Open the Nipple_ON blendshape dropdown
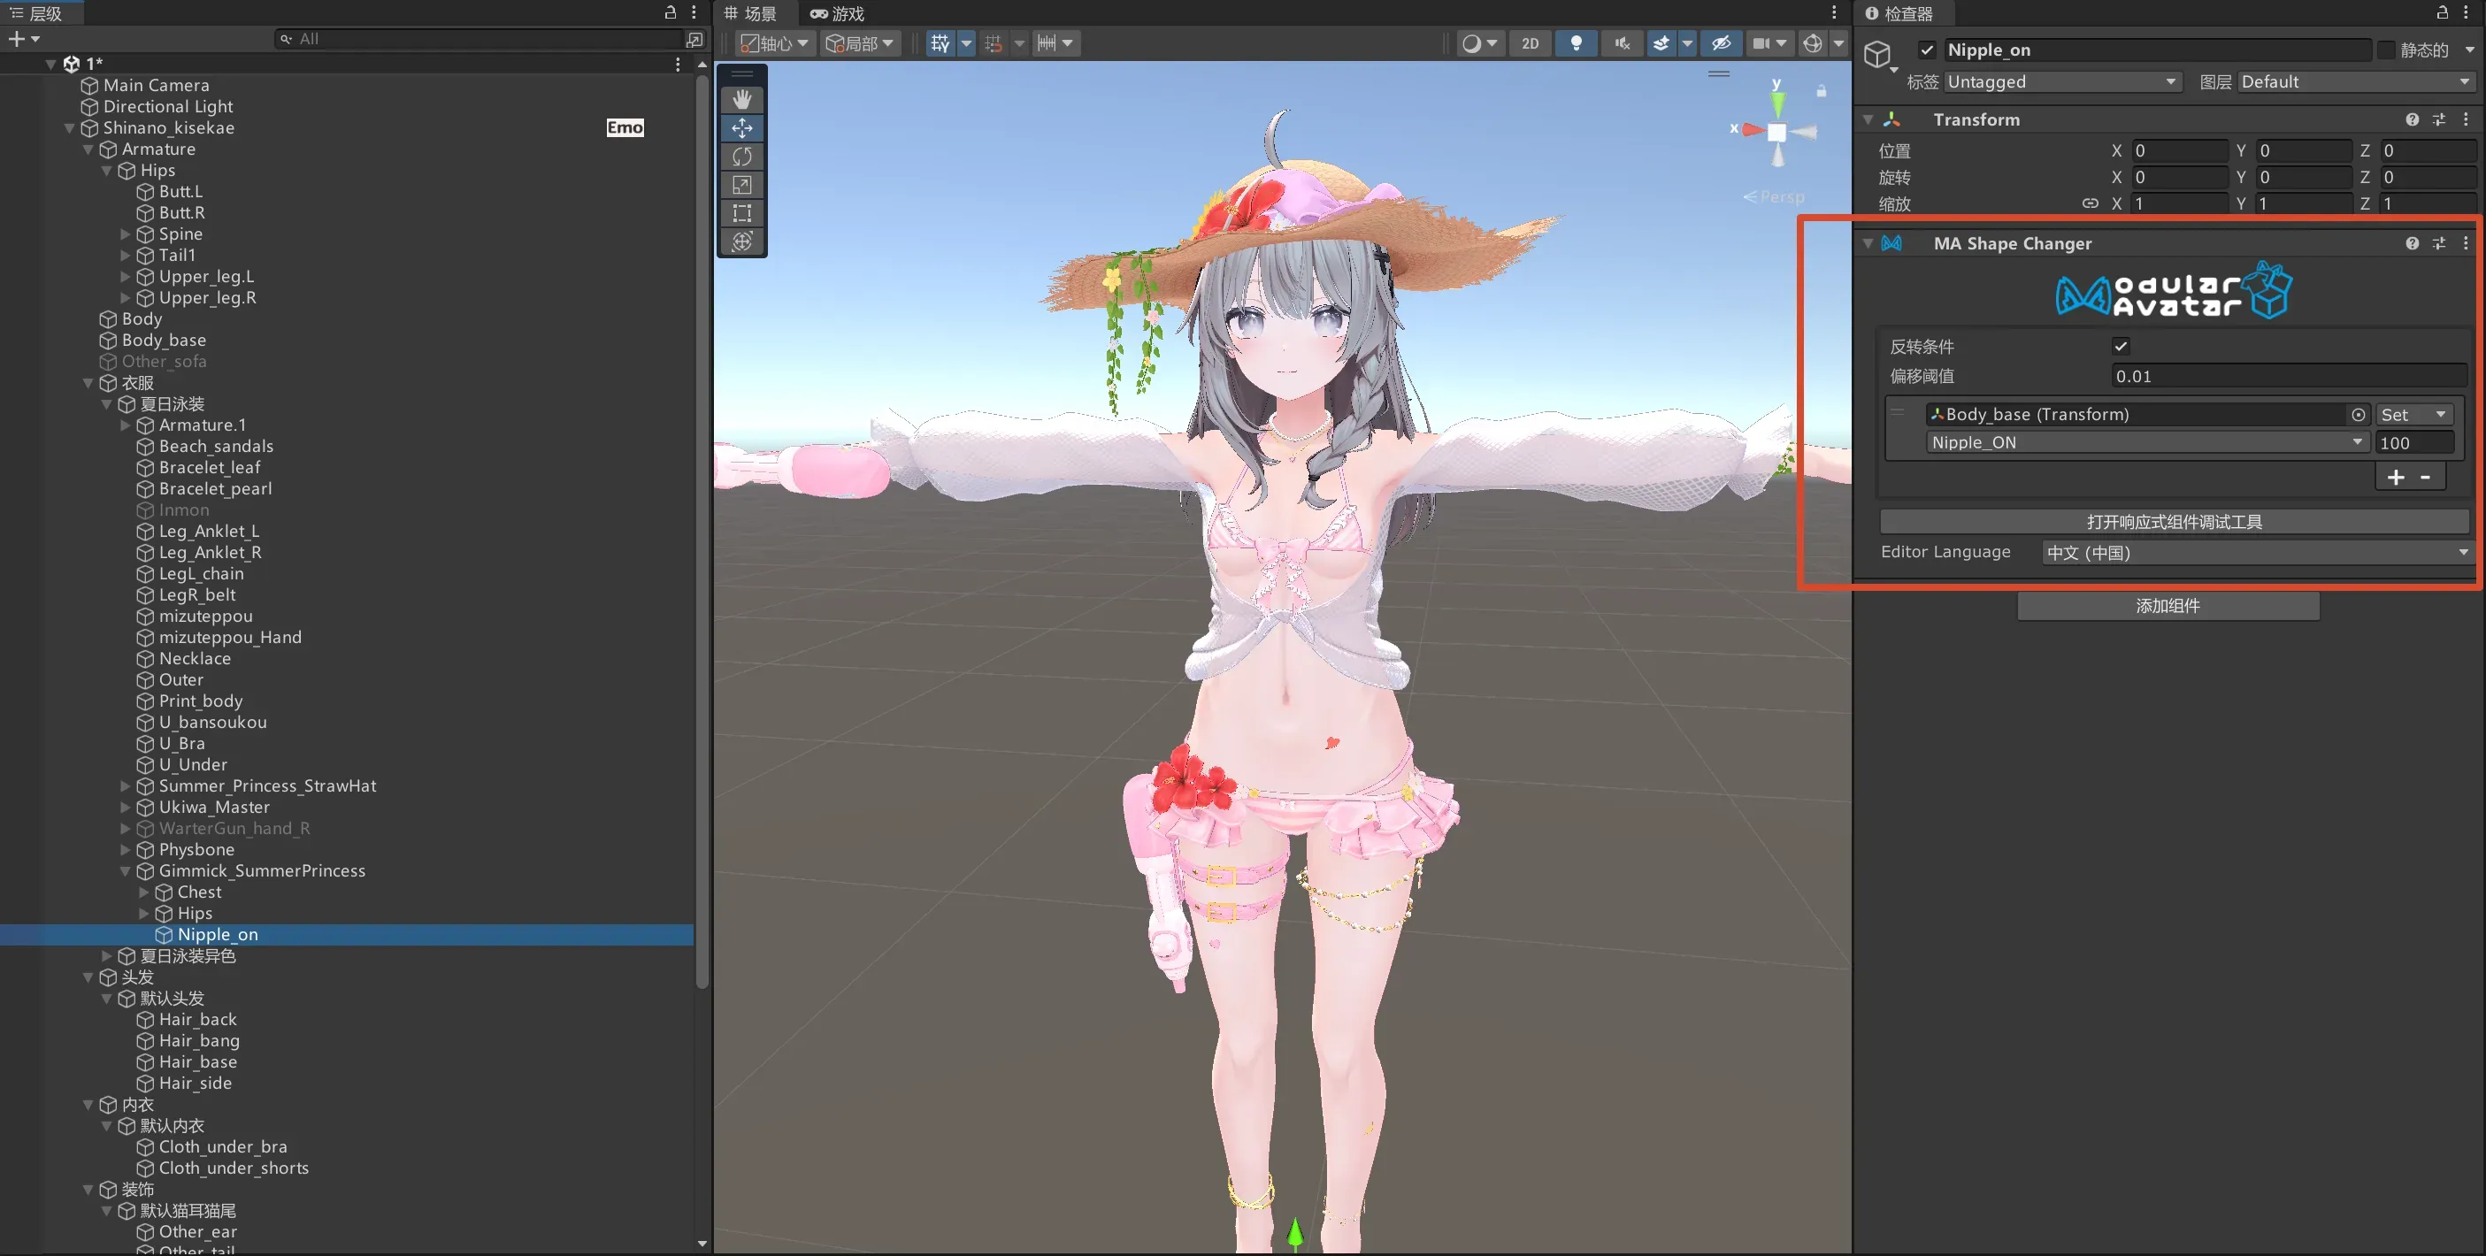Image resolution: width=2486 pixels, height=1256 pixels. (x=2147, y=442)
